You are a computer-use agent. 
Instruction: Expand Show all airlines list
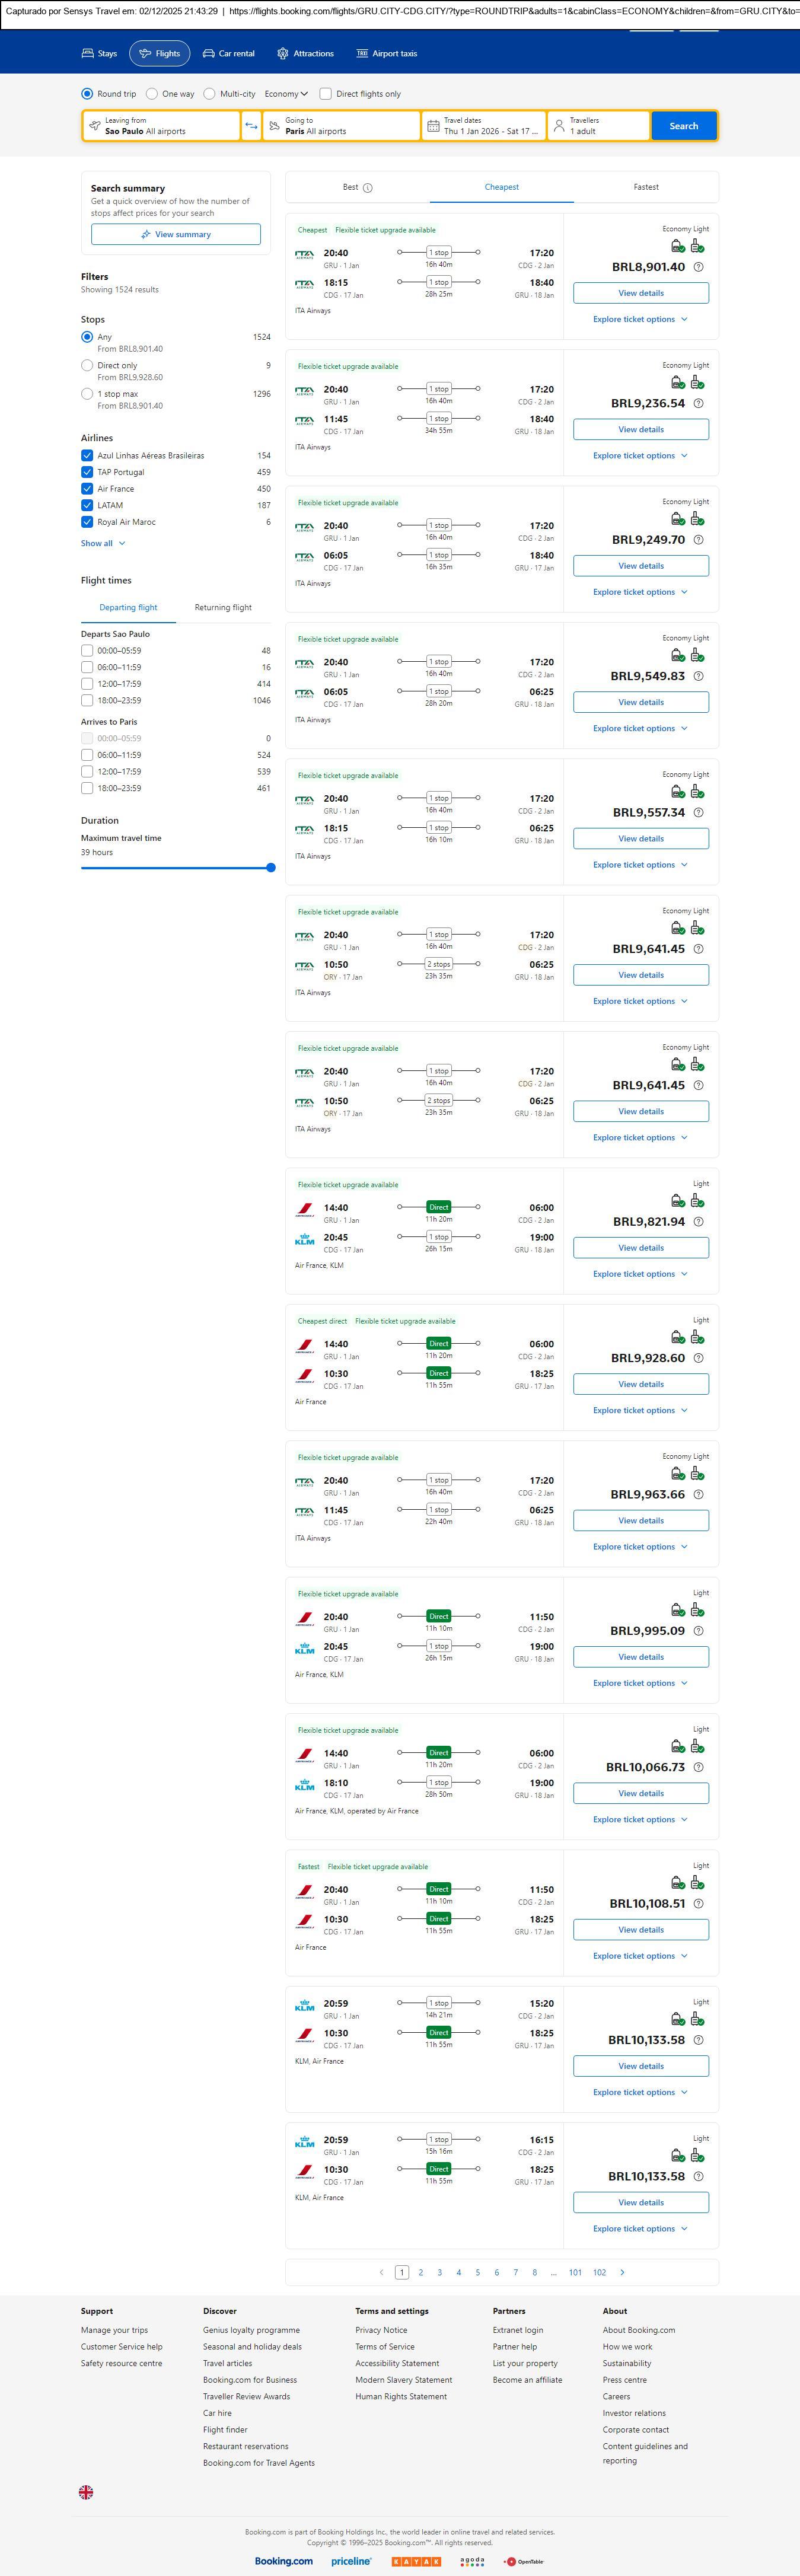point(103,543)
